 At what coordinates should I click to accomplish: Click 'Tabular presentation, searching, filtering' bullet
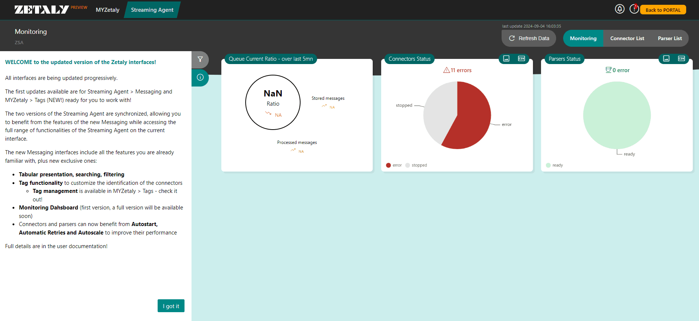click(x=72, y=174)
